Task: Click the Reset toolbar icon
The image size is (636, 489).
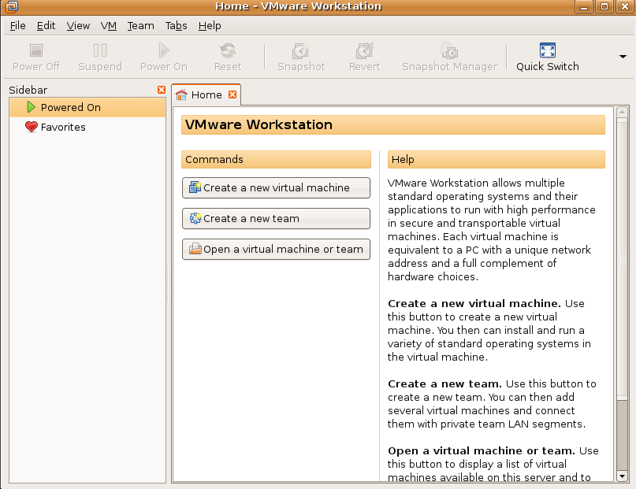Action: coord(228,50)
